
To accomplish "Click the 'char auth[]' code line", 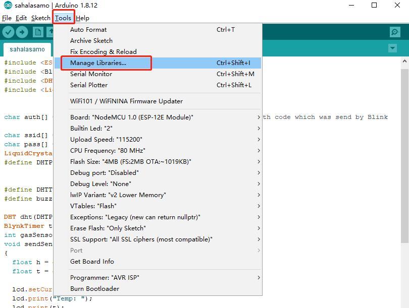I will pyautogui.click(x=26, y=117).
